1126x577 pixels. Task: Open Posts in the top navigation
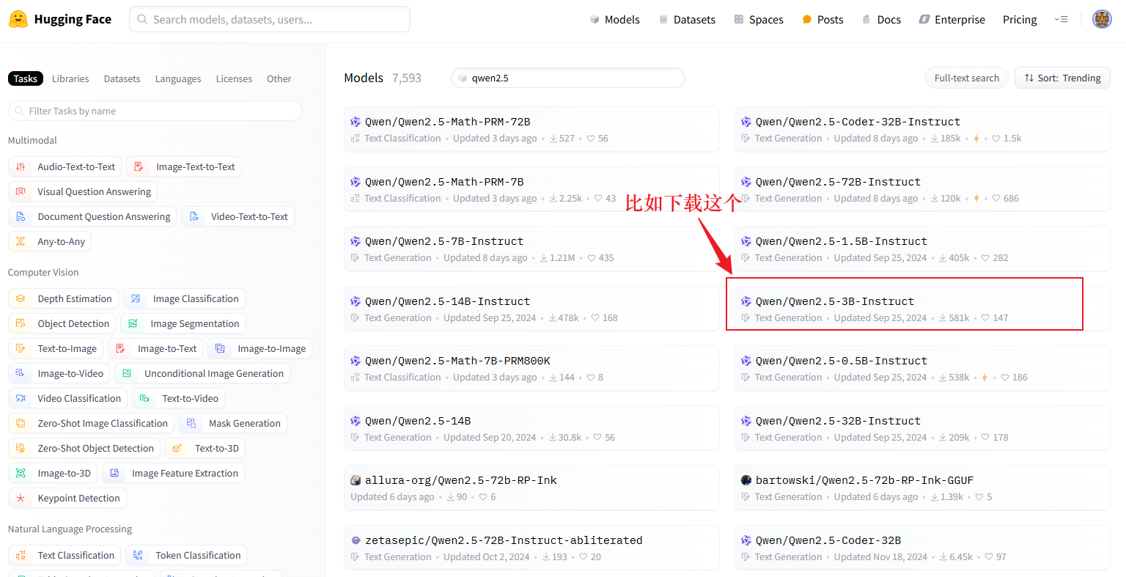[x=823, y=20]
